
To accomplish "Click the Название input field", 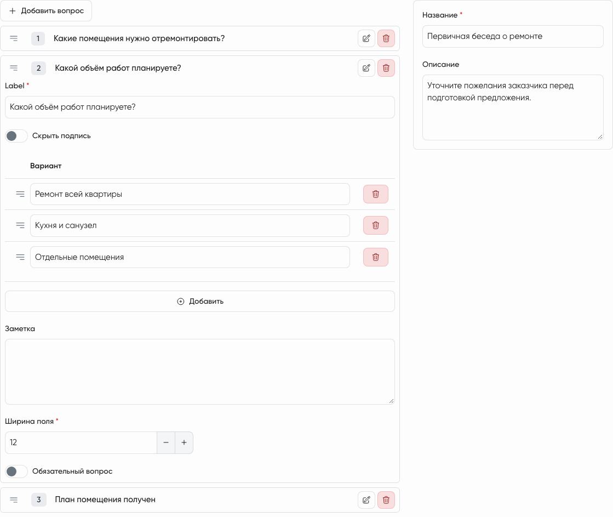I will click(x=513, y=36).
